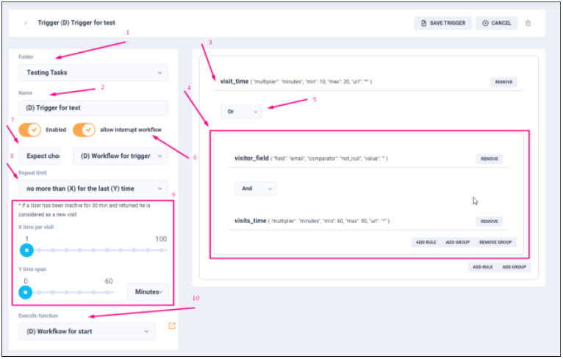Remove the visitor_field rule
Viewport: 563px width, 359px height.
coord(490,159)
